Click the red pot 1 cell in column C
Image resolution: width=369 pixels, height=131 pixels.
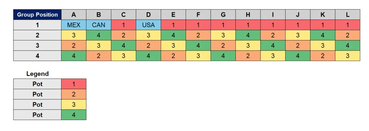coord(123,25)
